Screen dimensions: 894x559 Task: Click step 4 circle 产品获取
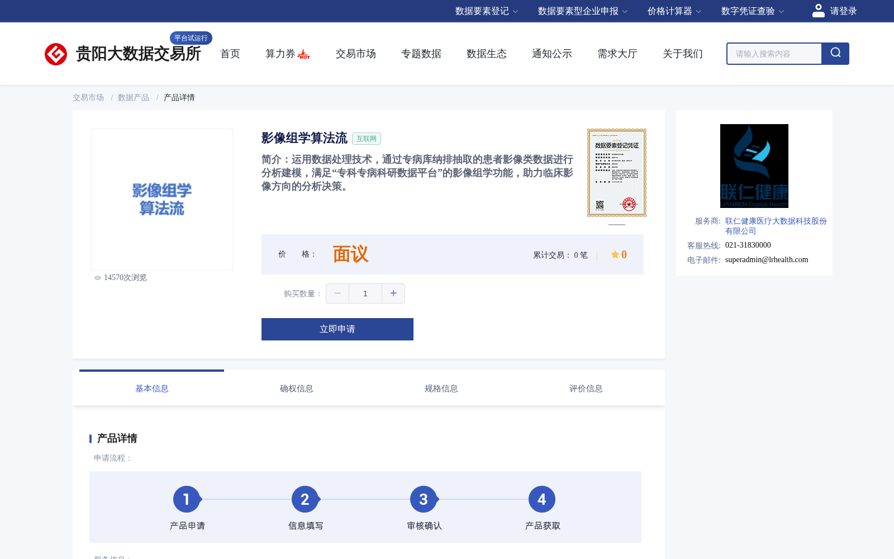click(542, 499)
